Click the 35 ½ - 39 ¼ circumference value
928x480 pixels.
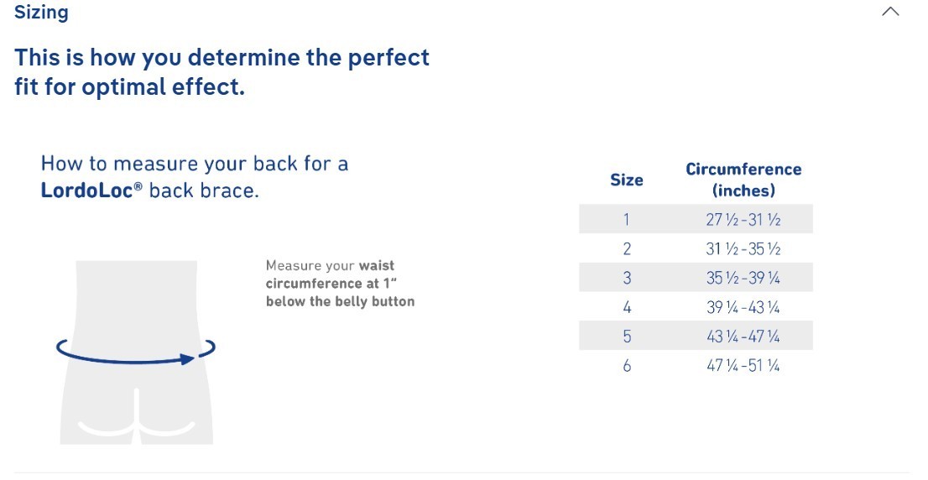pyautogui.click(x=743, y=278)
